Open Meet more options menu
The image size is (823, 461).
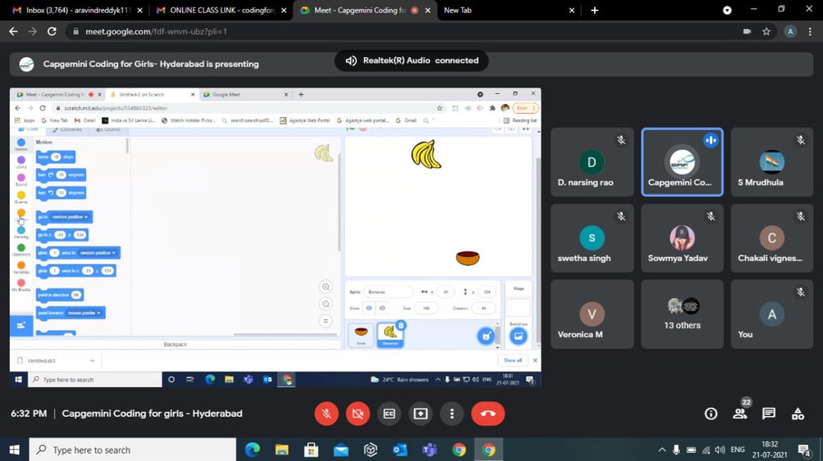pyautogui.click(x=452, y=414)
